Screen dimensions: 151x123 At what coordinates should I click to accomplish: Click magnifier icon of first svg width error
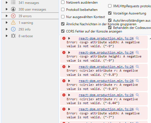(x=137, y=38)
